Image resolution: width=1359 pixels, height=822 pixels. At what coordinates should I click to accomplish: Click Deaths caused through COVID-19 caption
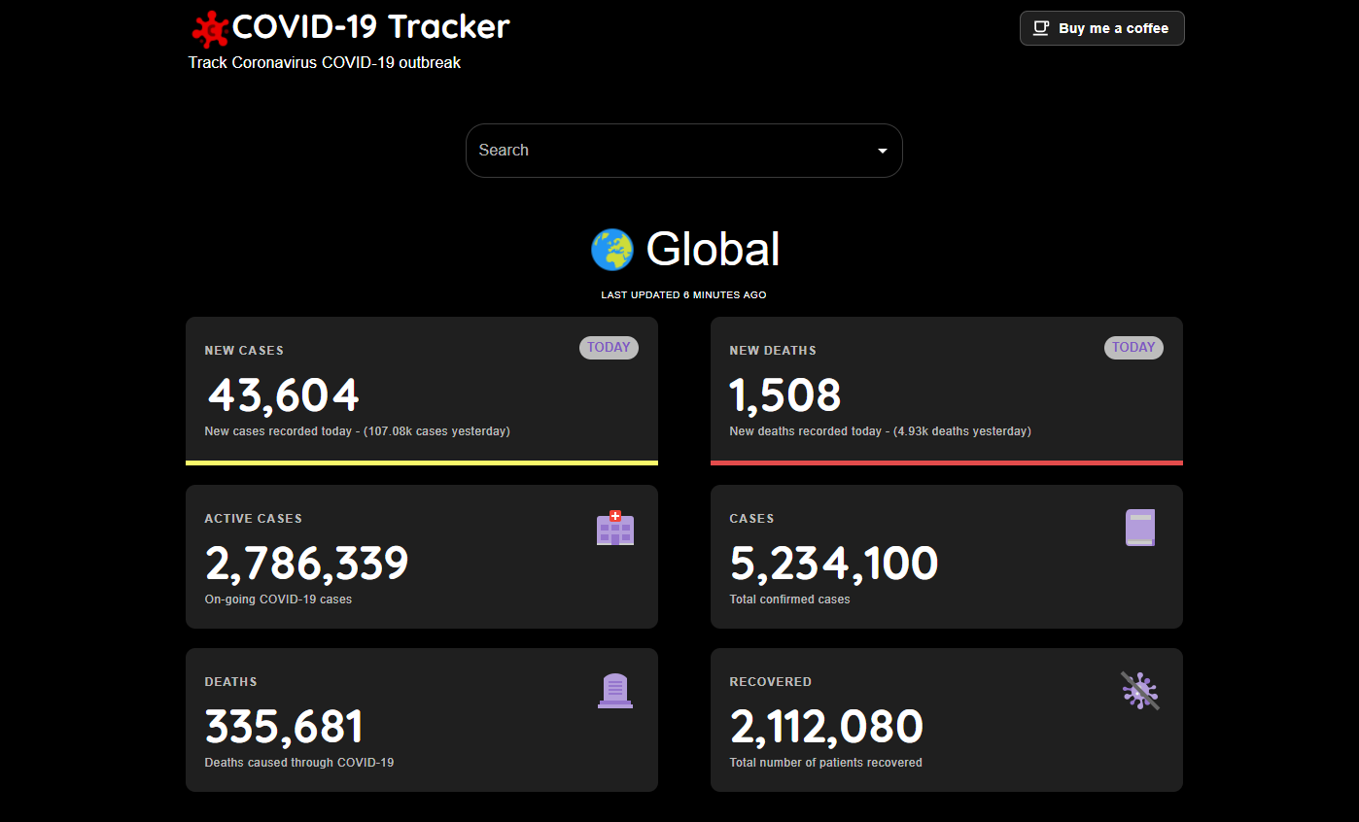pos(299,763)
